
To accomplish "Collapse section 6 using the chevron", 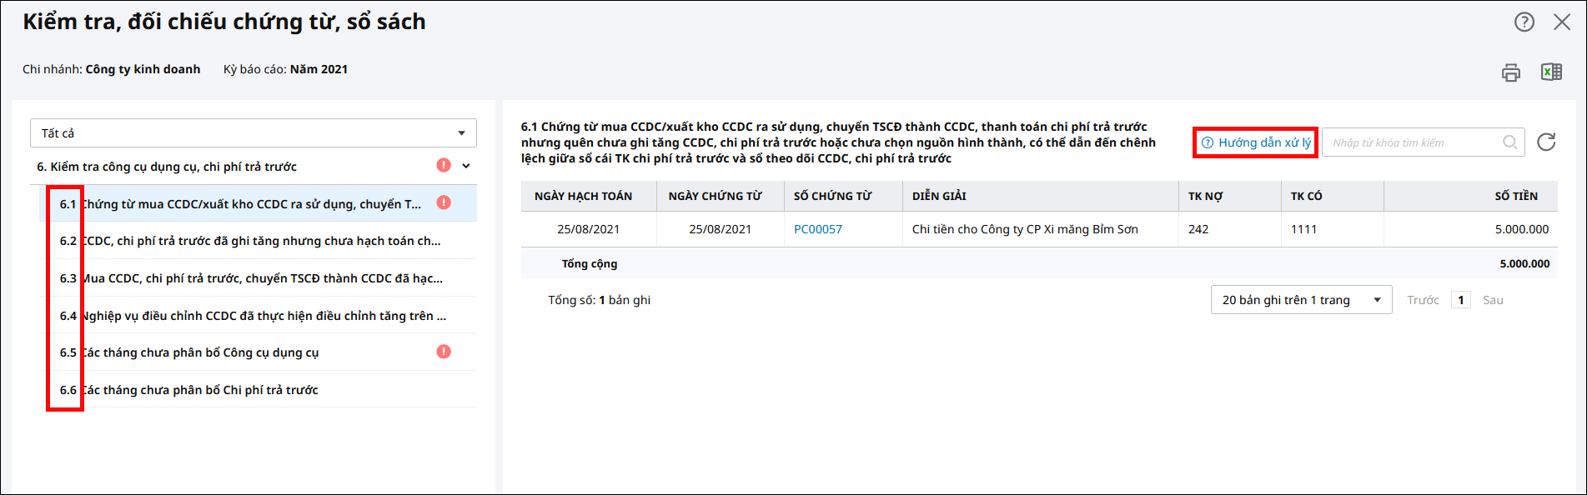I will click(x=466, y=166).
